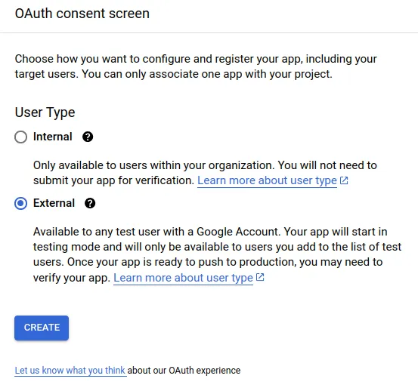Click the submit your app for verification text

pyautogui.click(x=113, y=180)
